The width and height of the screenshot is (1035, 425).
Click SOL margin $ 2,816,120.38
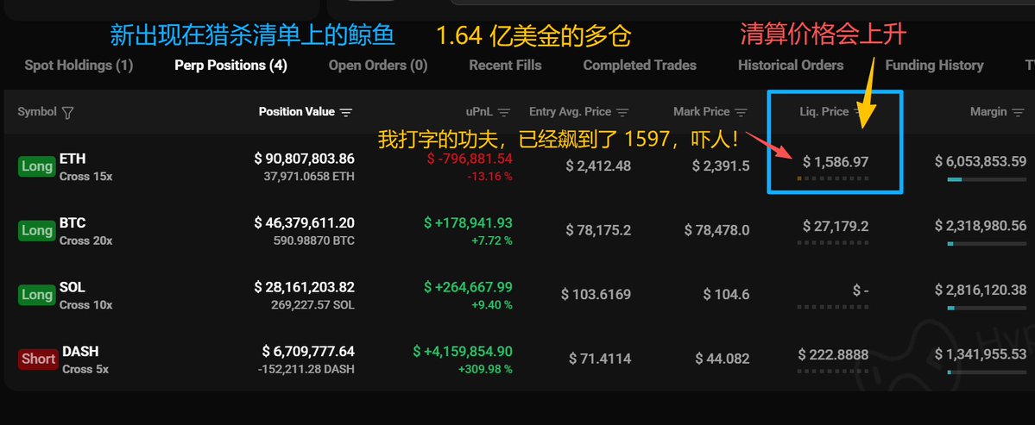[x=981, y=290]
